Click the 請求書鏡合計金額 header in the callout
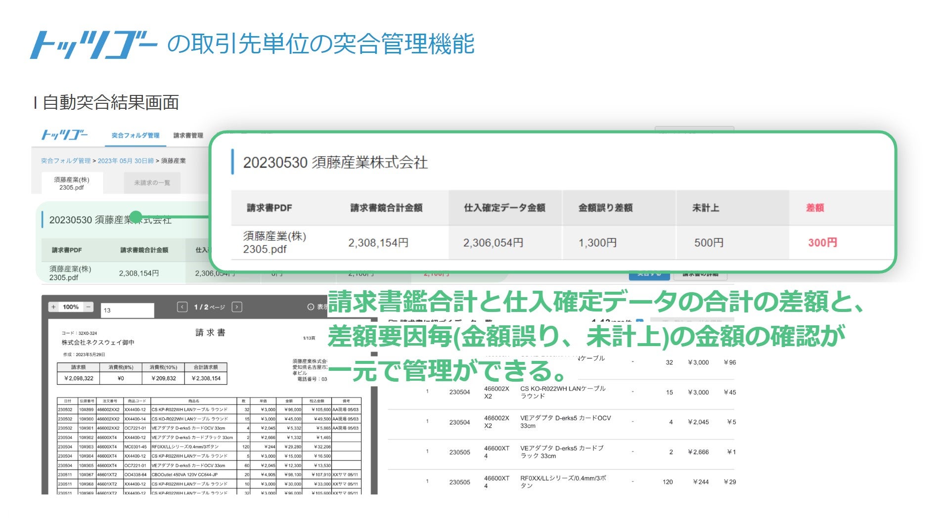Viewport: 944px width, 531px height. click(x=386, y=208)
